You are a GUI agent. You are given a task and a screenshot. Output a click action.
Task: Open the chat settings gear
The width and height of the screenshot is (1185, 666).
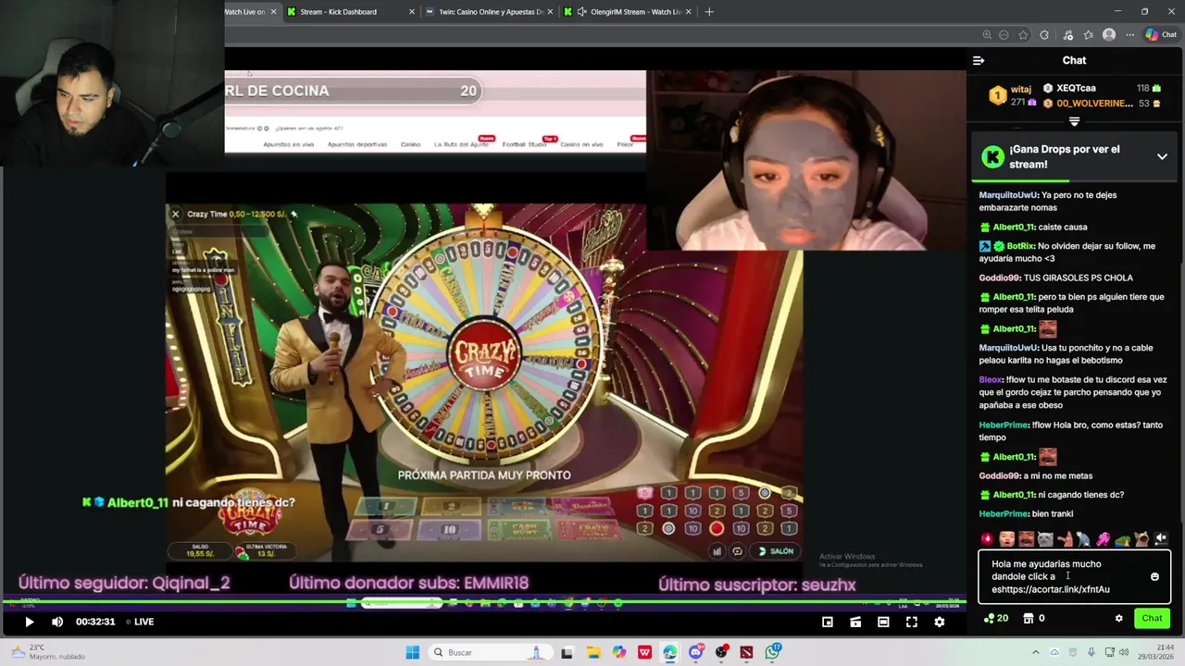(x=1118, y=618)
